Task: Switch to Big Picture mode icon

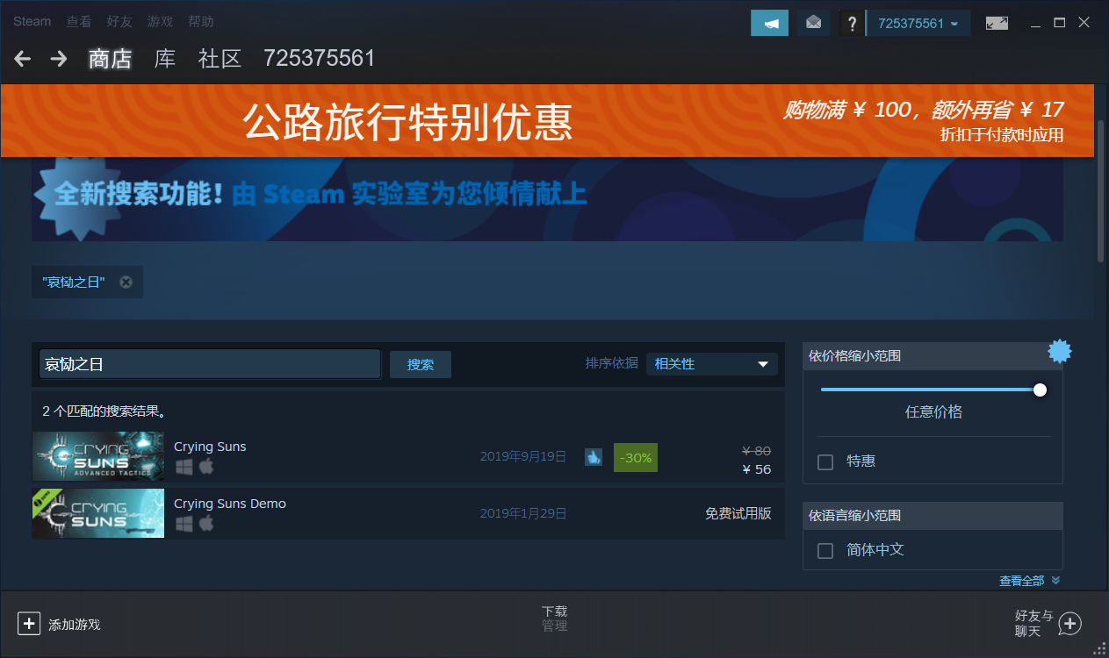Action: point(997,23)
